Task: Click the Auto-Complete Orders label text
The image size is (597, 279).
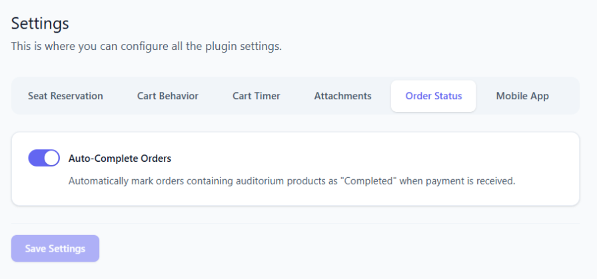Action: (x=120, y=158)
